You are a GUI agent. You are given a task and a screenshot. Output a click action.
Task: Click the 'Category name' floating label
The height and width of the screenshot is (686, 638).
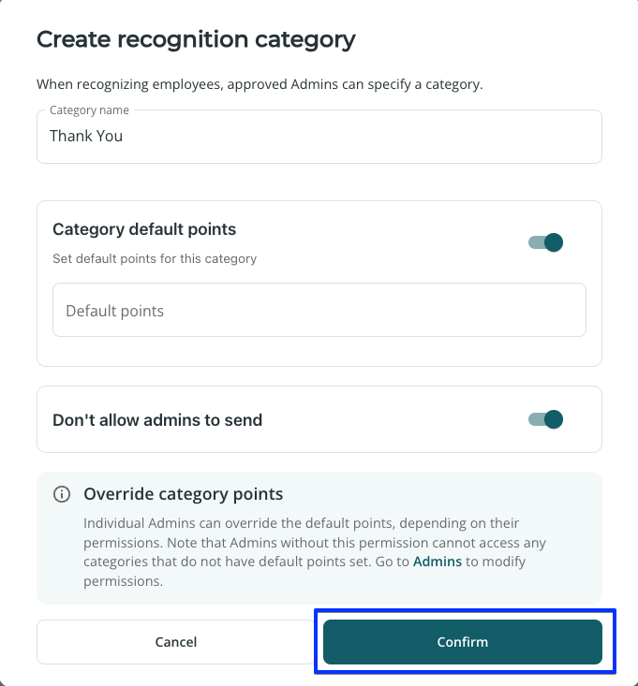[x=89, y=109]
